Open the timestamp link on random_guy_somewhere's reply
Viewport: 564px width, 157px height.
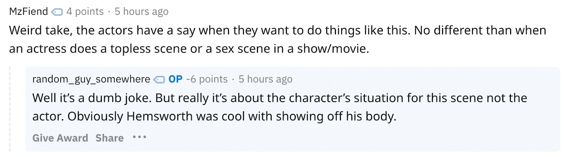click(265, 79)
